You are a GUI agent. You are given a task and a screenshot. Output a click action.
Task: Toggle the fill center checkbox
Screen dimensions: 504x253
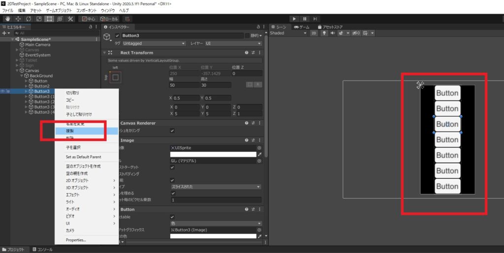(173, 193)
